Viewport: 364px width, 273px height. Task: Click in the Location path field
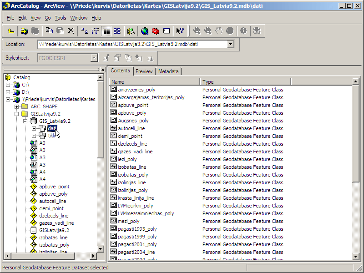(132, 44)
